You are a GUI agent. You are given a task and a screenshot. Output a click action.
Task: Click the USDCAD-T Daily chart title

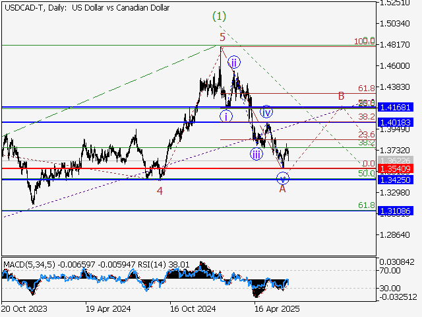(86, 8)
